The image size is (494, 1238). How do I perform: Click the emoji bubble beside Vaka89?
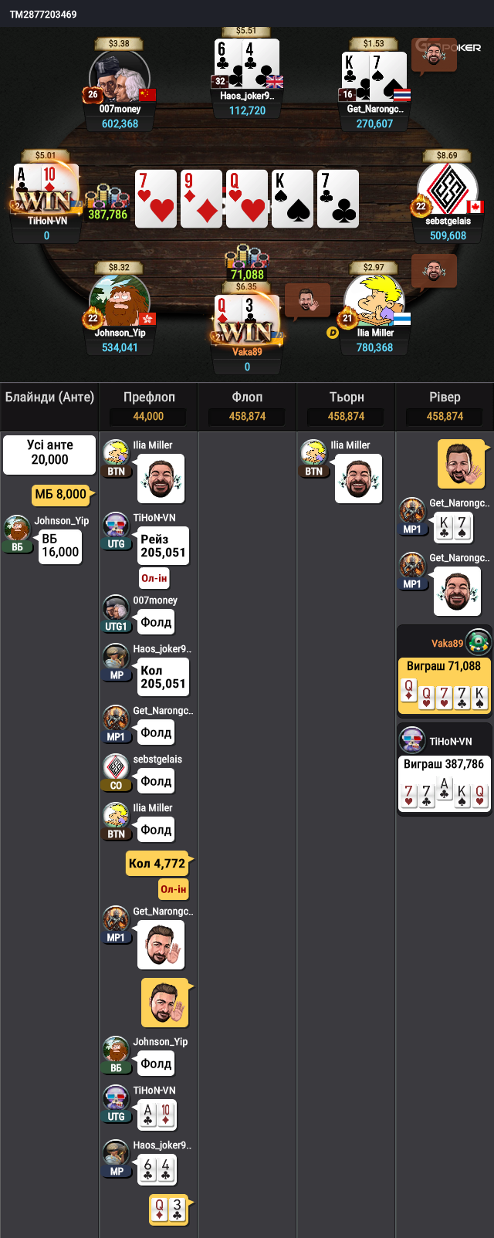click(307, 302)
